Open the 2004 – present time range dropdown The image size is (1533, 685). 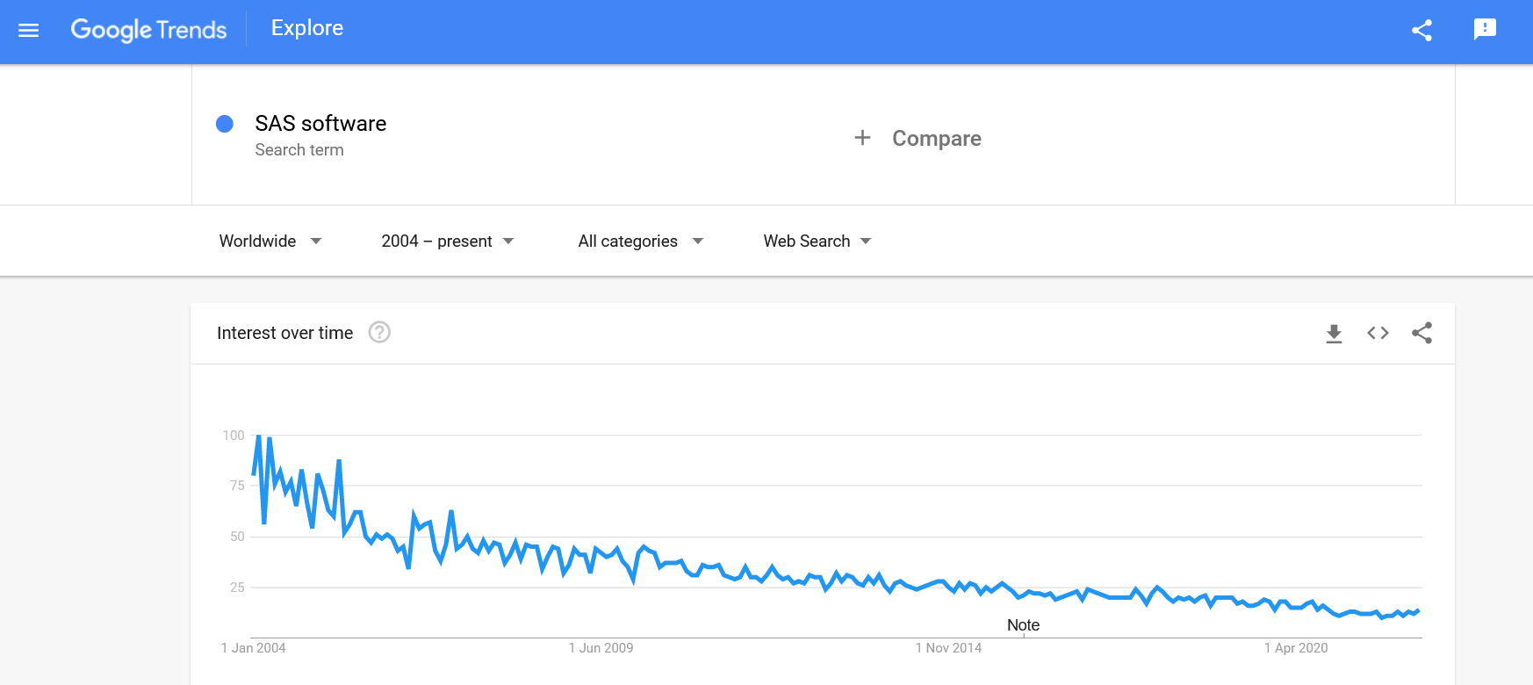tap(447, 241)
